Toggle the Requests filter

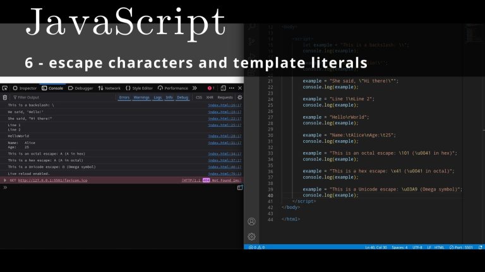225,97
